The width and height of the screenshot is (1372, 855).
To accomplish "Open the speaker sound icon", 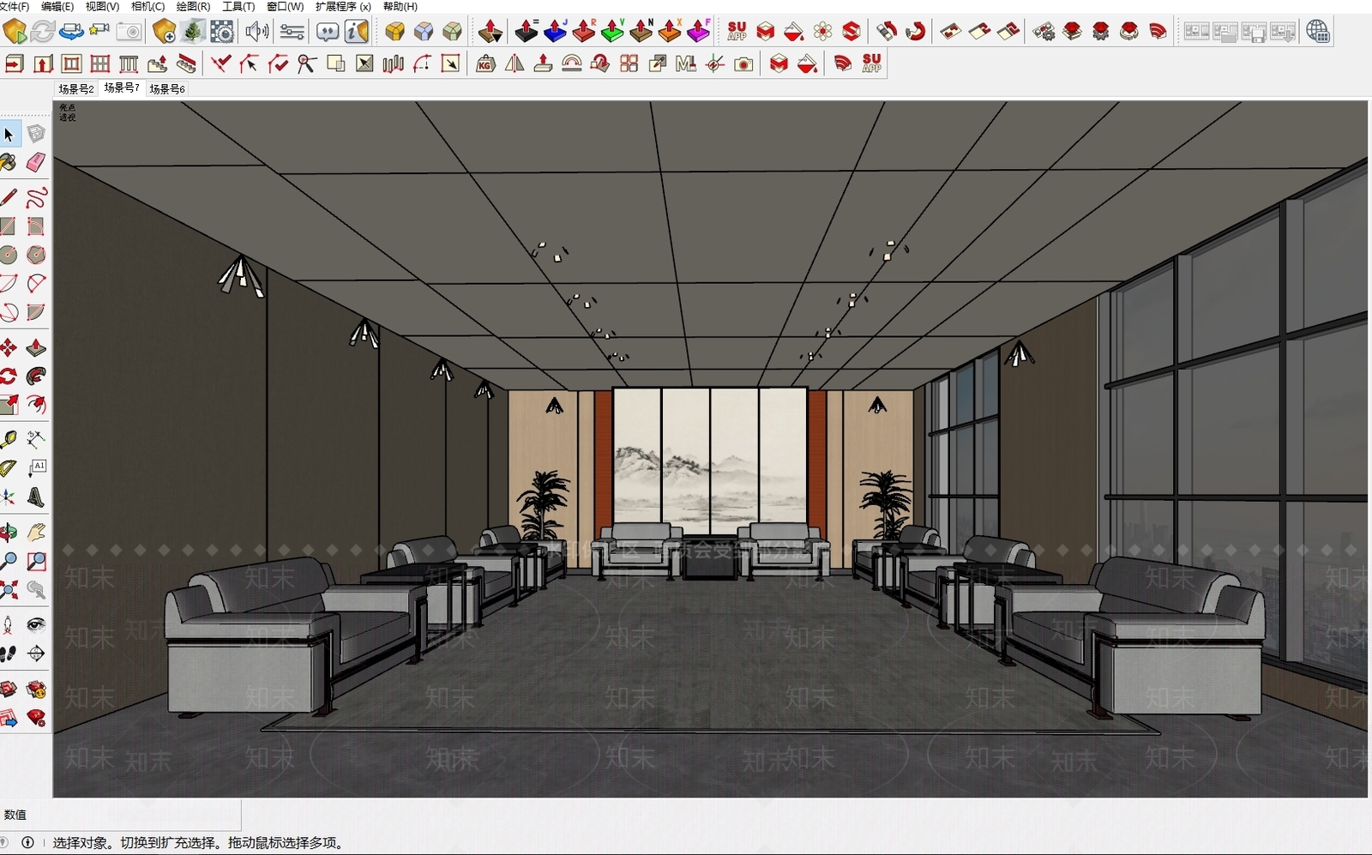I will (x=256, y=32).
